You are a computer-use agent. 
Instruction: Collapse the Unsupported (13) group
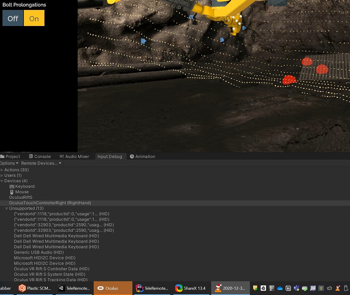[x=6, y=208]
